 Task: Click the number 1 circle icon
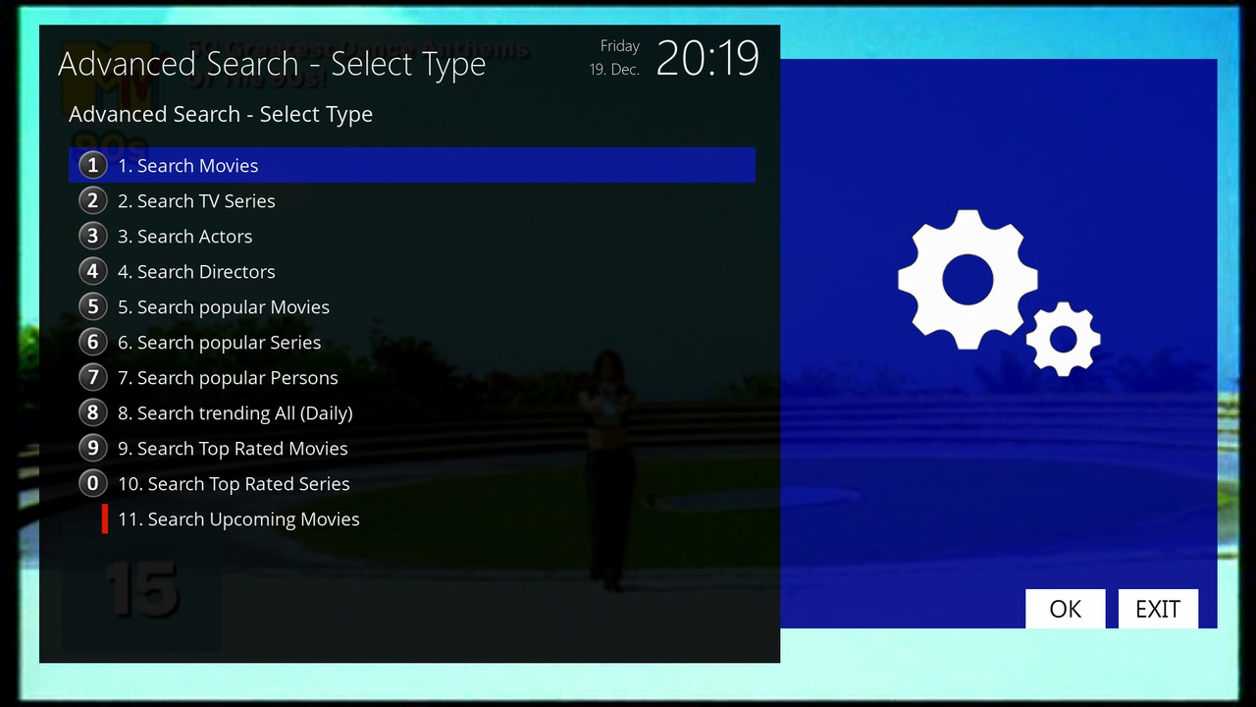93,165
